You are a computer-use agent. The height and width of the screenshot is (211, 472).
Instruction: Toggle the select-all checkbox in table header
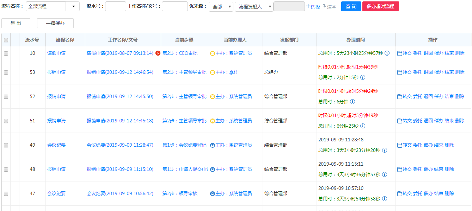[x=6, y=40]
